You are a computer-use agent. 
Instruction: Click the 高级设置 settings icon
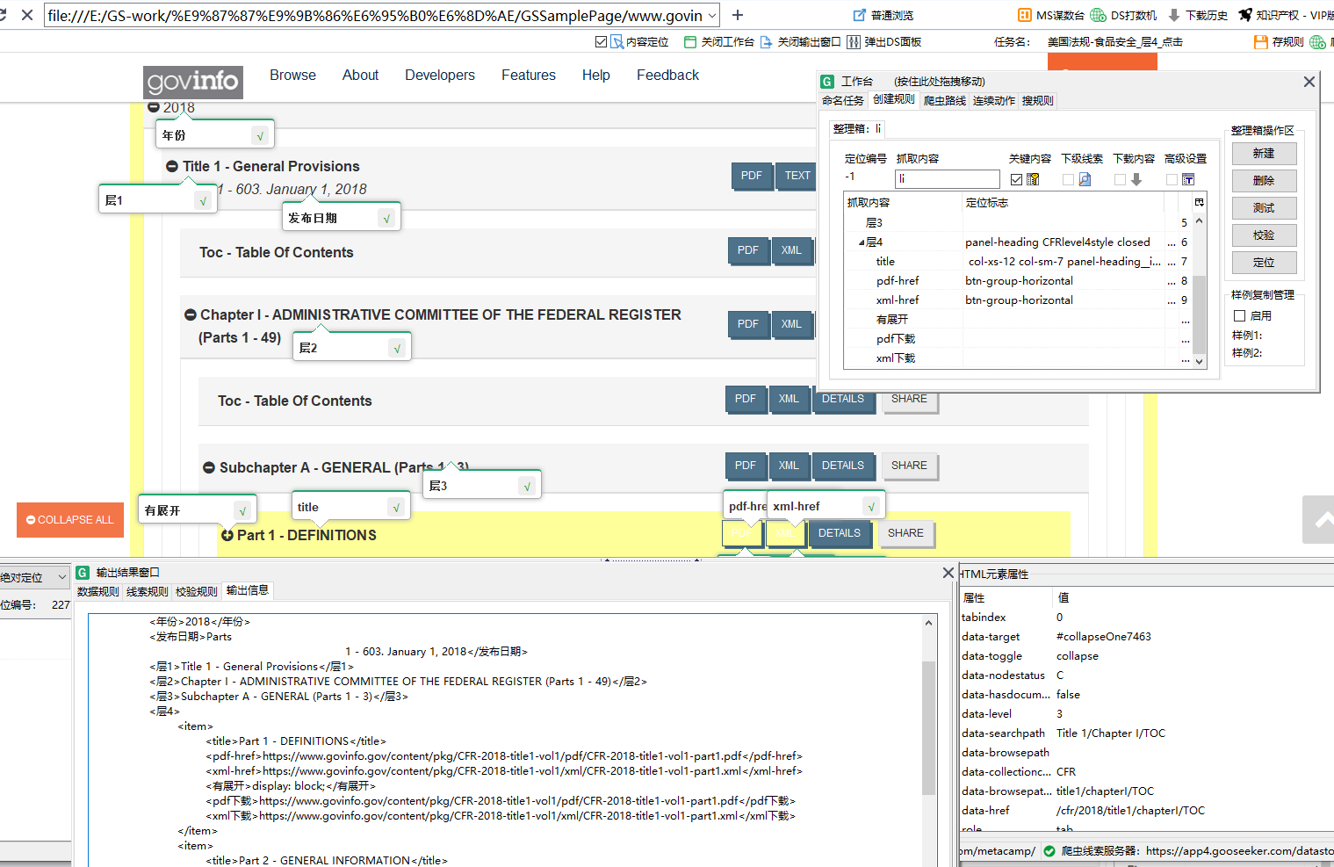pos(1188,179)
